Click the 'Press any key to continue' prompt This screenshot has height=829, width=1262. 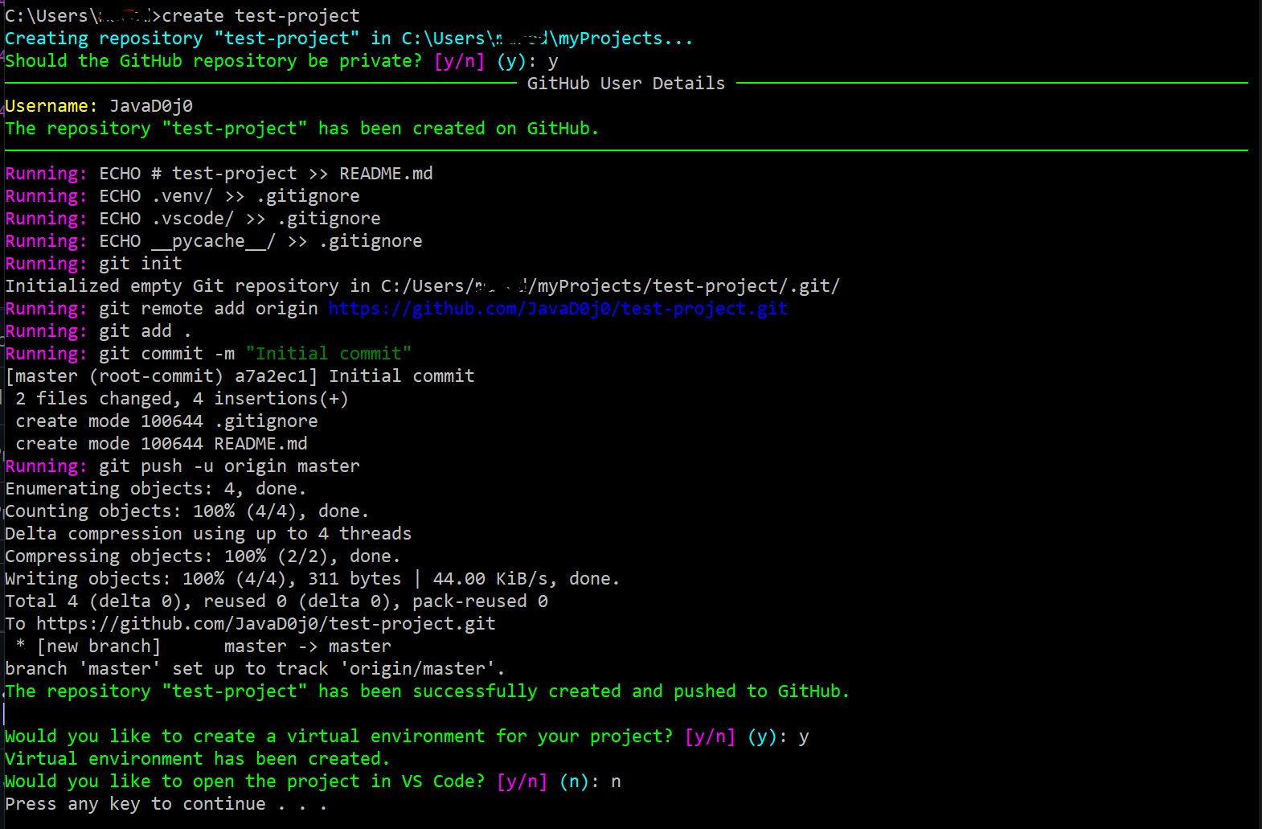[166, 804]
